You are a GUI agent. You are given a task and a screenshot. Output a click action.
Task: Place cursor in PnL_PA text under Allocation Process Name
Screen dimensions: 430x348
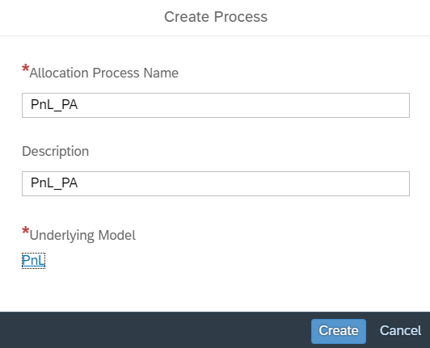[x=54, y=105]
